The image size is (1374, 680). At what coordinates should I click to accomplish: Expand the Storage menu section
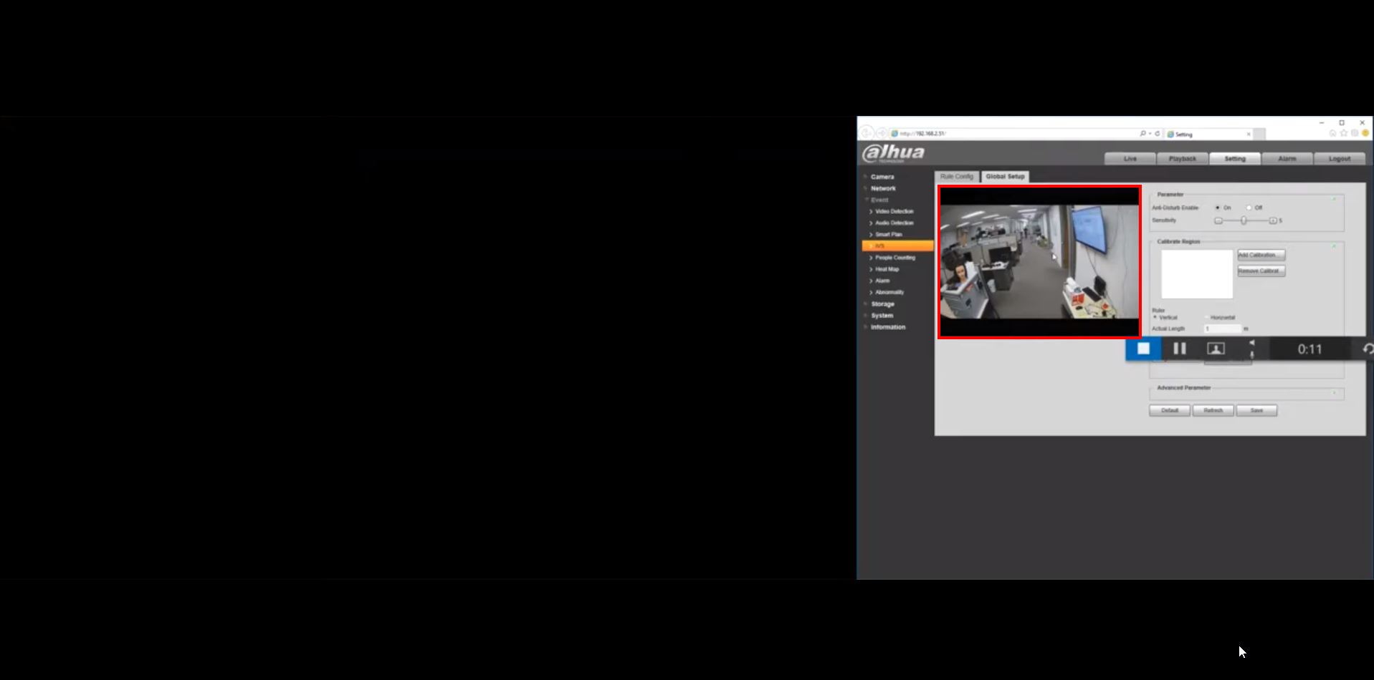(x=882, y=304)
